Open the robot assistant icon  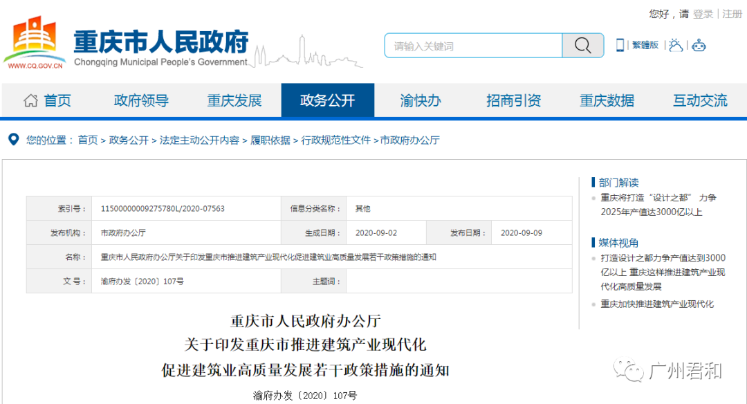[x=699, y=46]
